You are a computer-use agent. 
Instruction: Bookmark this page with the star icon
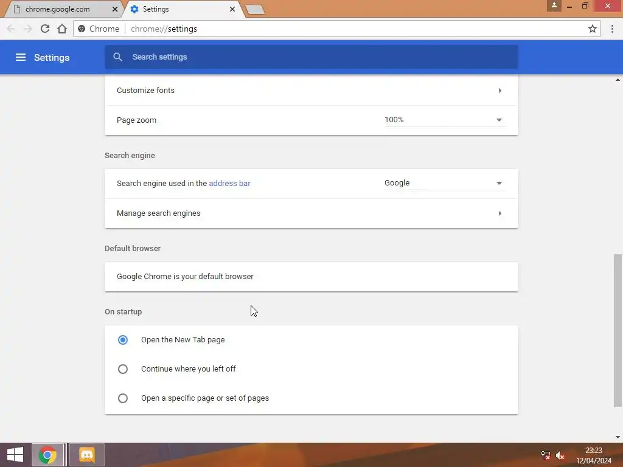[593, 29]
